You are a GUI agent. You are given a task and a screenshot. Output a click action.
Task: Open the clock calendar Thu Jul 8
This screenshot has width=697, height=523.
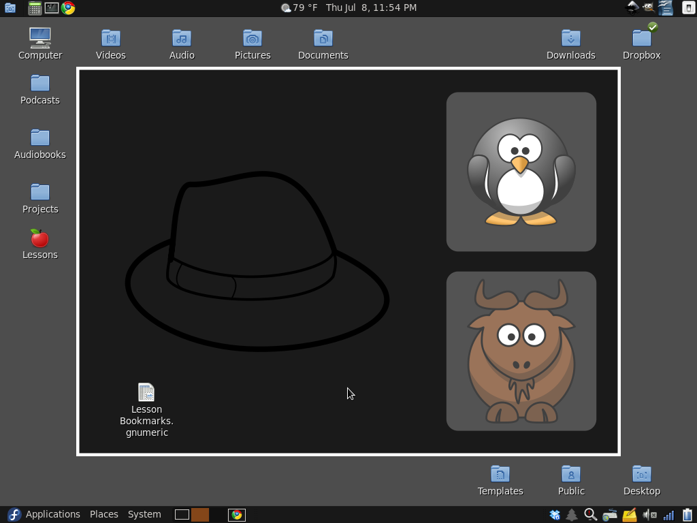pyautogui.click(x=371, y=8)
